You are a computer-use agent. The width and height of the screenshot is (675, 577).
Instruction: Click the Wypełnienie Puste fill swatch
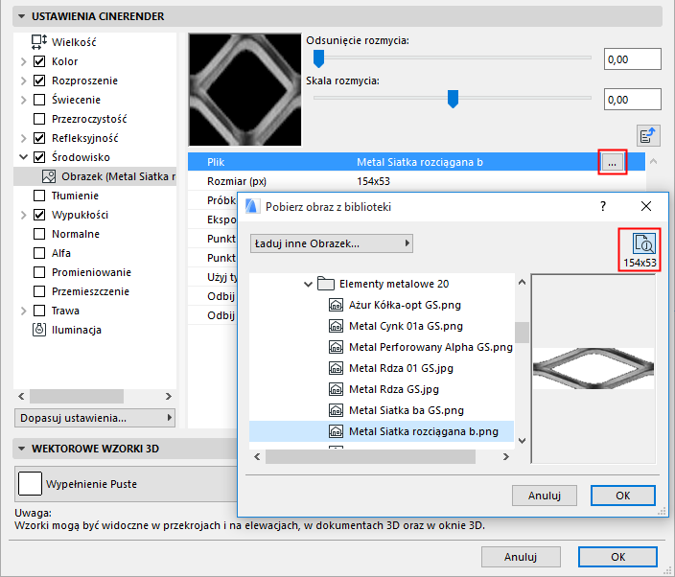click(x=30, y=484)
